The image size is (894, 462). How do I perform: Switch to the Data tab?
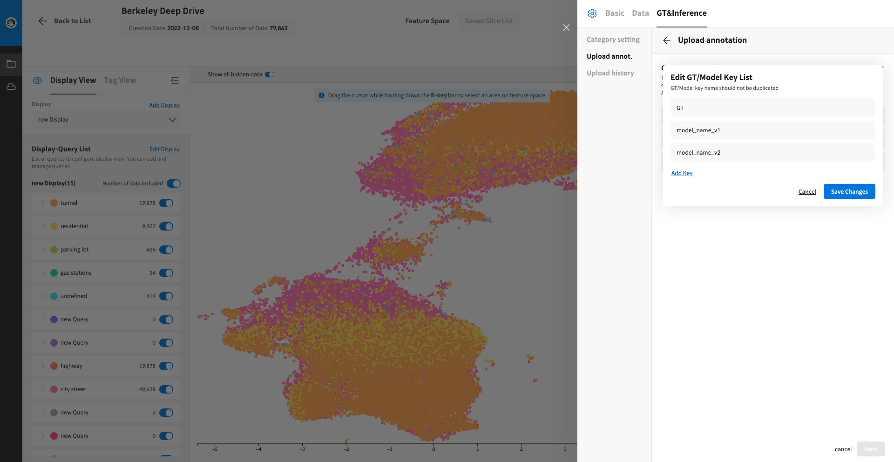640,14
